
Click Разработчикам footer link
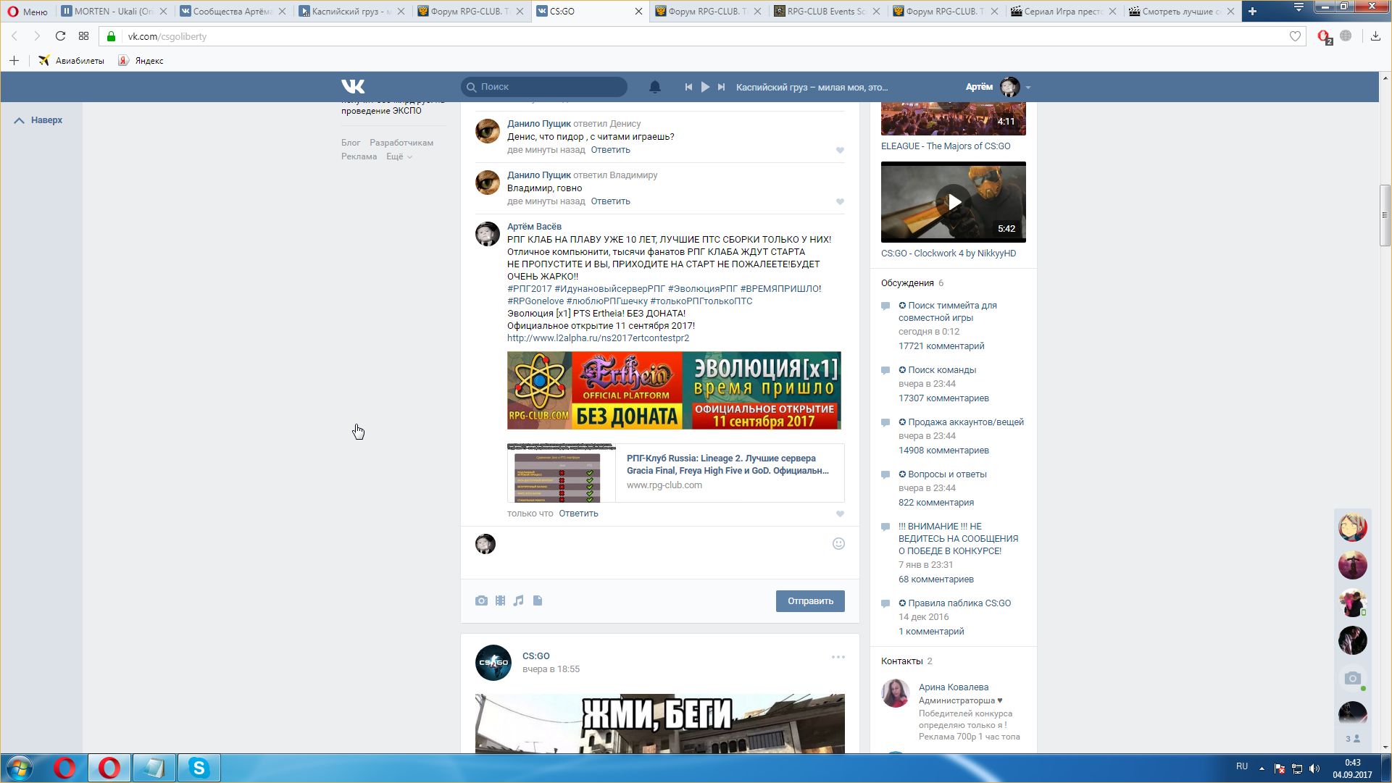401,143
